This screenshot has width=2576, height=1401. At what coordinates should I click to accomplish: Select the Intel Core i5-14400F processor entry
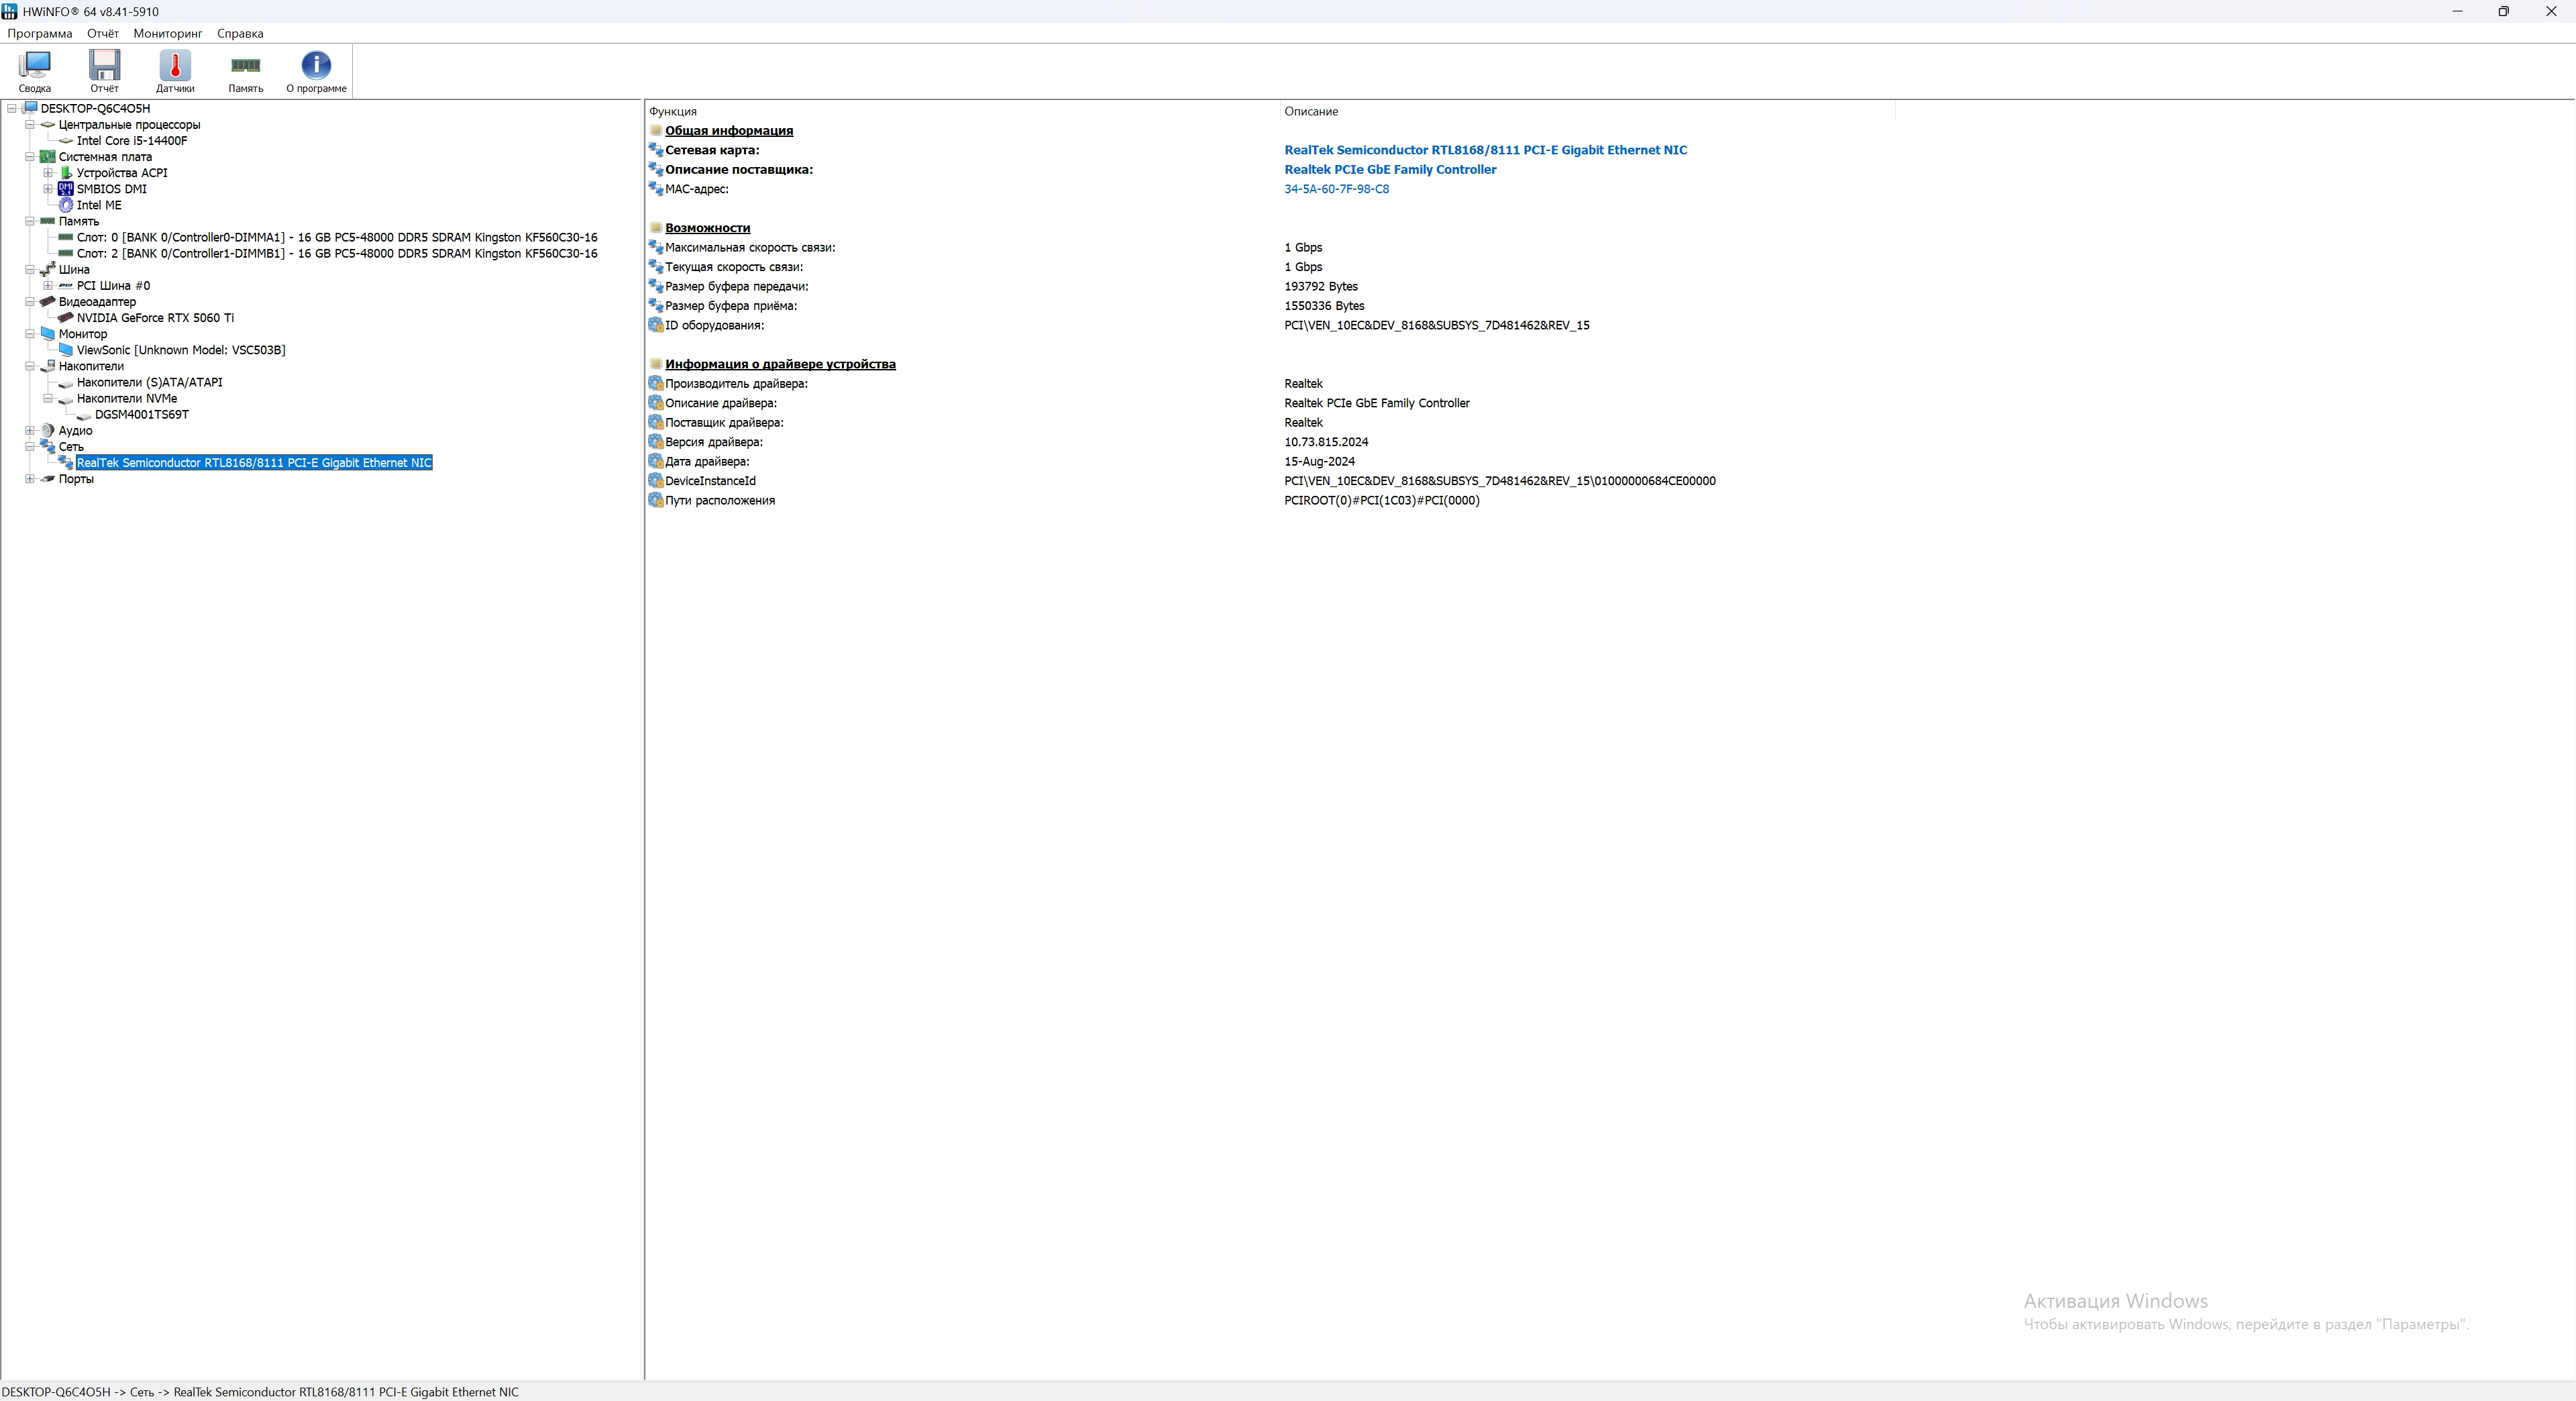132,141
